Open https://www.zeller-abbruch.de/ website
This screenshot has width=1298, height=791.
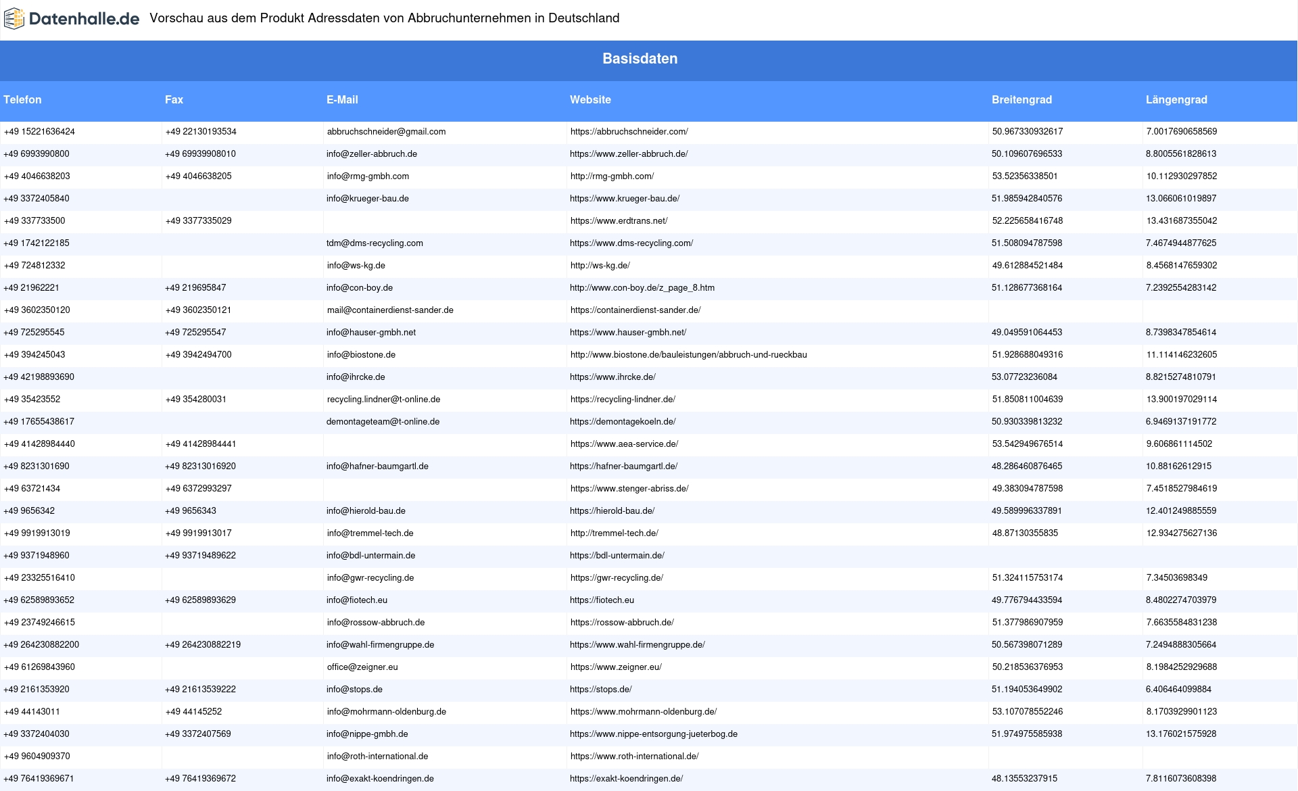[629, 154]
